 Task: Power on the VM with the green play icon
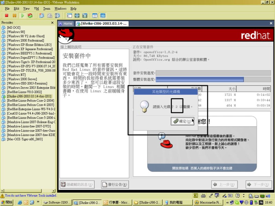(x=22, y=15)
